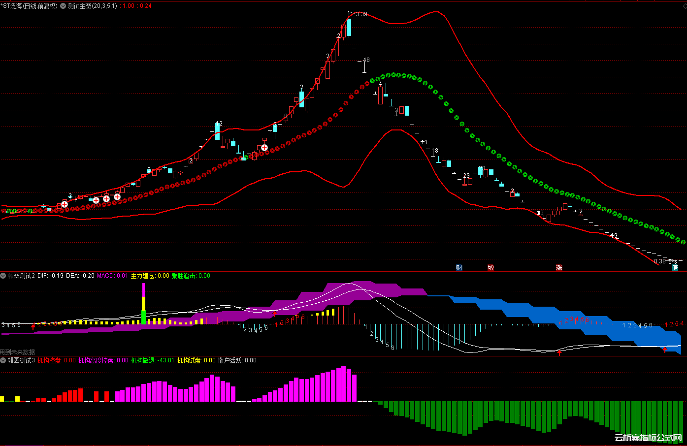Image resolution: width=687 pixels, height=446 pixels.
Task: Click the 乘胜追击: 0.00 label
Action: coord(191,276)
